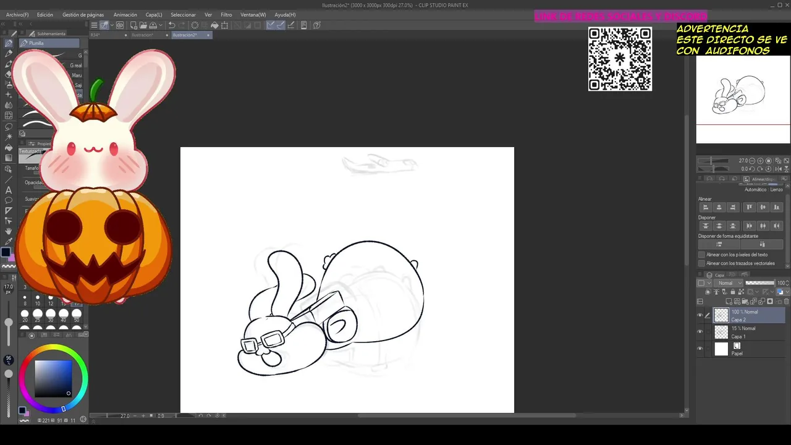Click the align left edges button
The height and width of the screenshot is (445, 791).
pos(706,208)
